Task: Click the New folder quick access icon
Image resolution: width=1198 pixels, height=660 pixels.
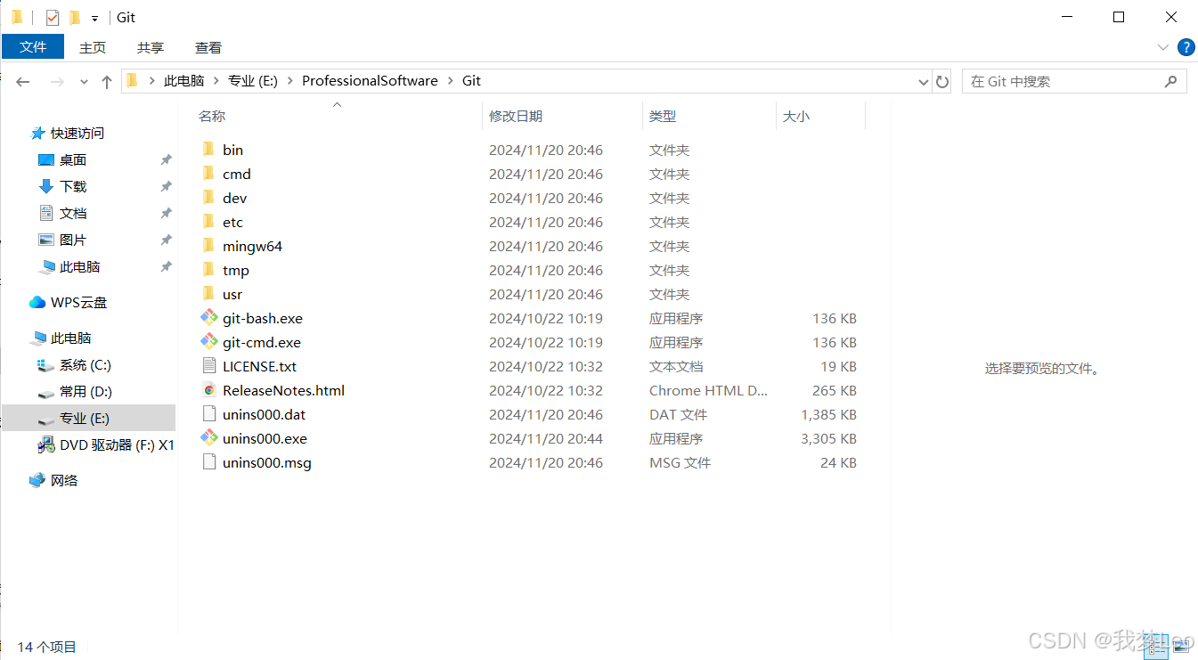Action: pos(75,17)
